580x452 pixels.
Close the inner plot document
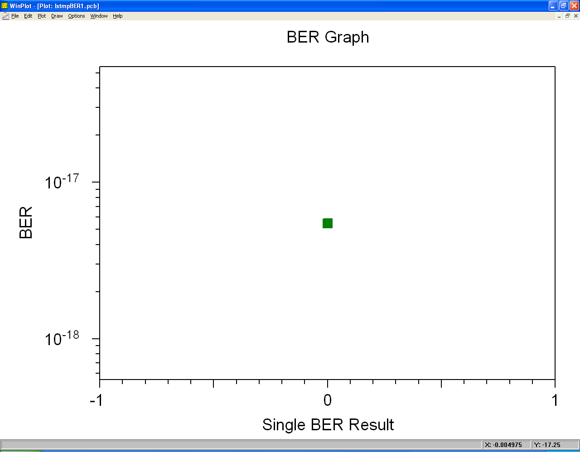tap(576, 16)
